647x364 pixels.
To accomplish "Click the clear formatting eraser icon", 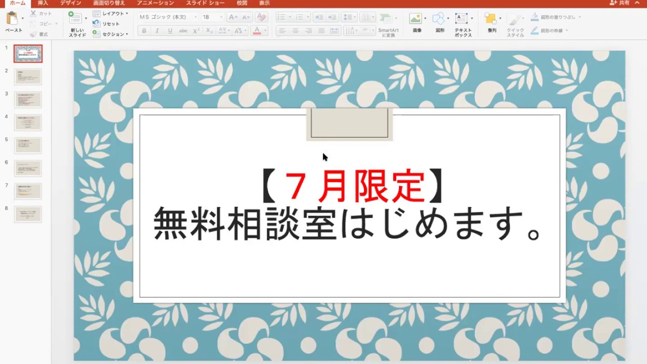I will pos(261,17).
